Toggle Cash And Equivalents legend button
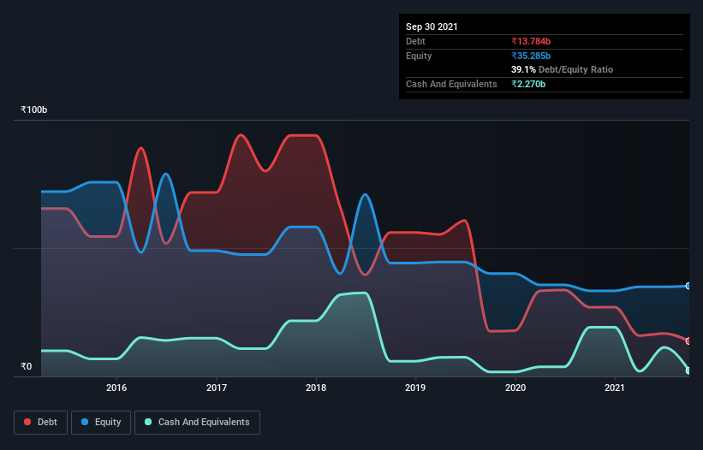Image resolution: width=703 pixels, height=450 pixels. [197, 423]
